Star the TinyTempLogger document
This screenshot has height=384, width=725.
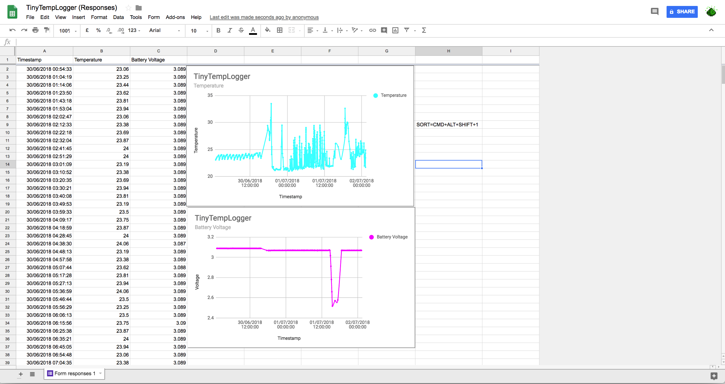click(128, 8)
